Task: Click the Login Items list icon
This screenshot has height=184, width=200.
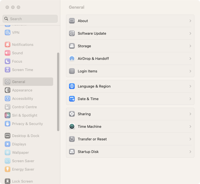Action: pos(72,71)
